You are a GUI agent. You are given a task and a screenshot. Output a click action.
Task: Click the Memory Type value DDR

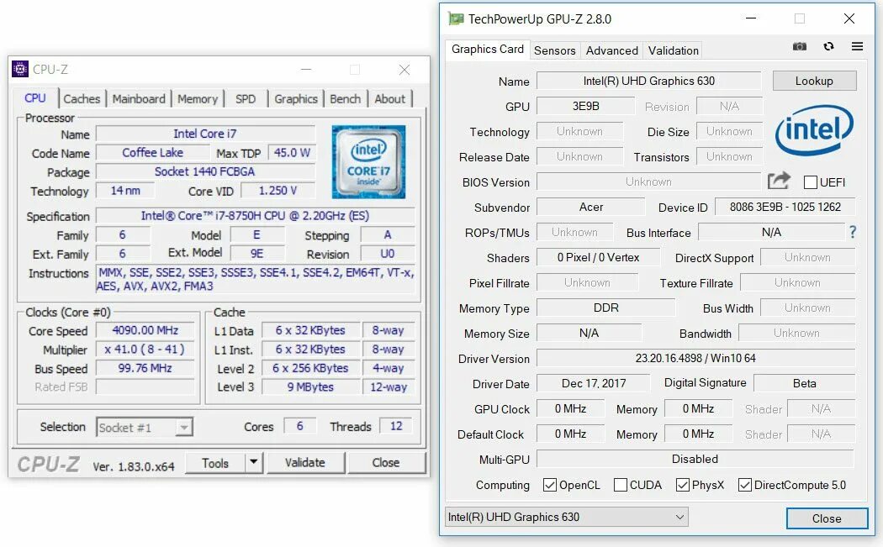click(x=606, y=308)
